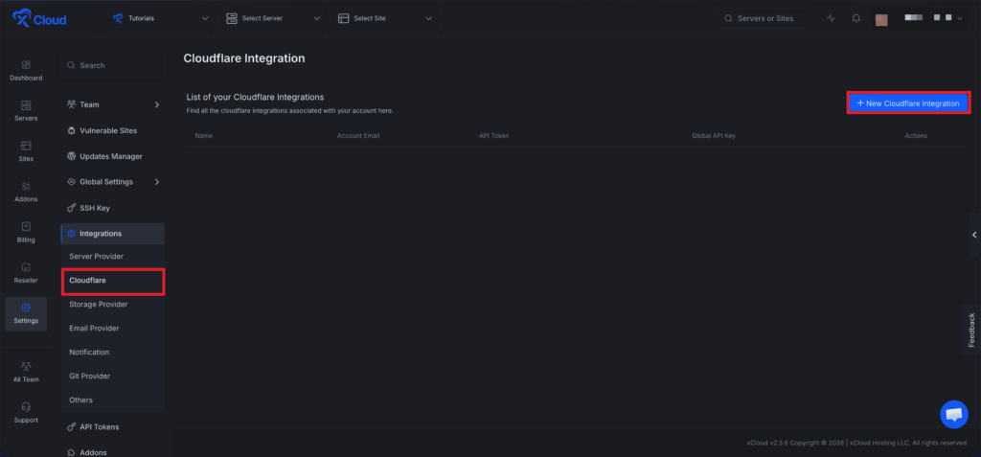Image resolution: width=981 pixels, height=457 pixels.
Task: Click the Actions column header
Action: tap(916, 136)
